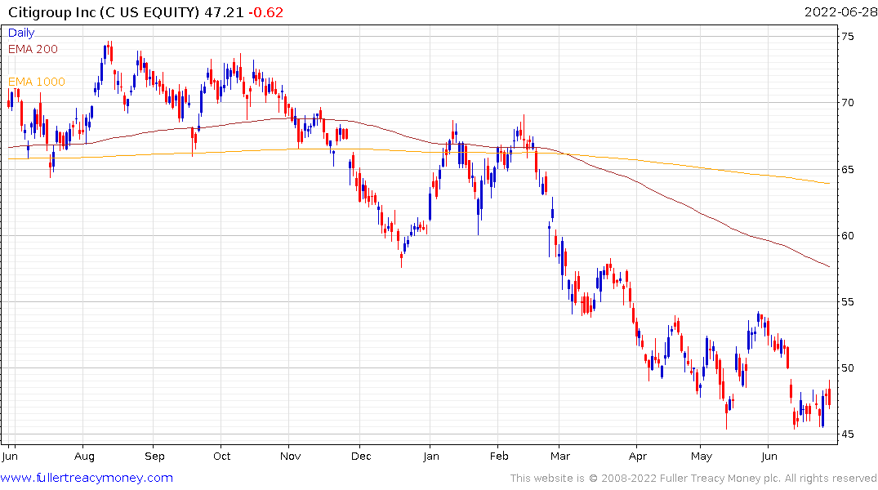The width and height of the screenshot is (878, 490).
Task: Click the Oct month axis label
Action: click(x=221, y=456)
